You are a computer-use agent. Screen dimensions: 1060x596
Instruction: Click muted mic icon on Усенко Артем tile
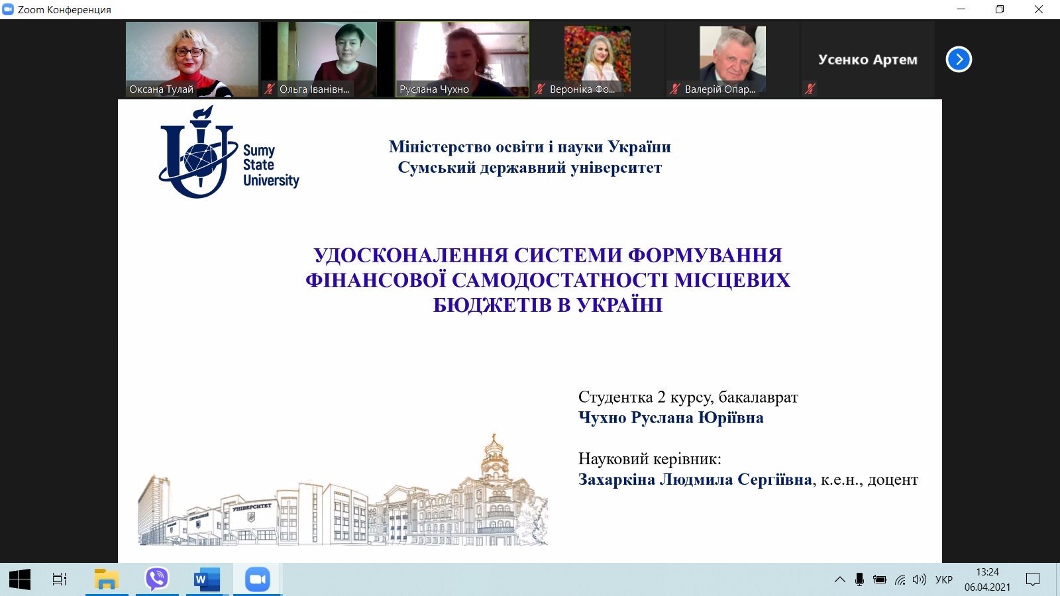point(810,89)
